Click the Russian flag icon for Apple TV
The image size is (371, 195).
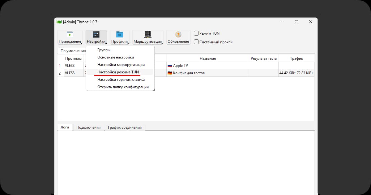[x=170, y=66]
